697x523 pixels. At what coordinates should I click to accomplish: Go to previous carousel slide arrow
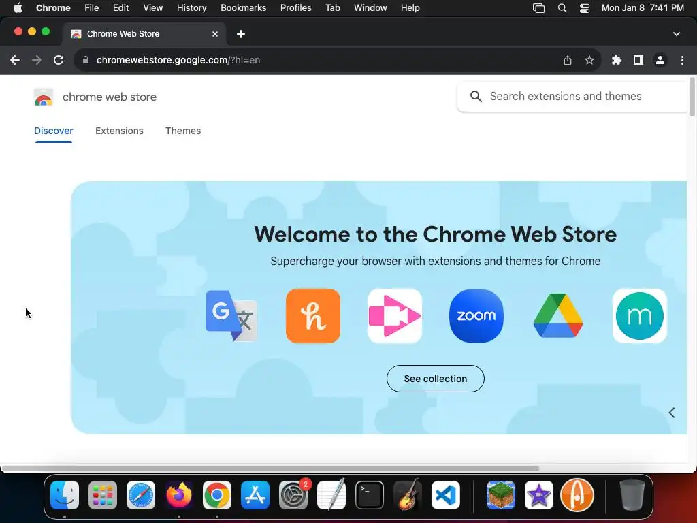click(672, 413)
